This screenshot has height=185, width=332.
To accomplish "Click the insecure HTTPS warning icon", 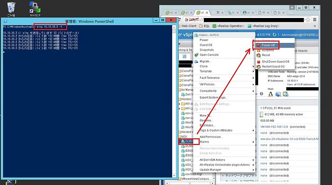I will click(187, 20).
